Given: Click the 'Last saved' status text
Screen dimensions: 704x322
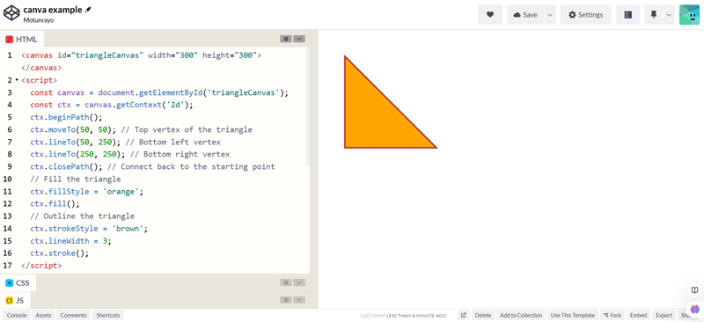Looking at the screenshot, I should coord(403,315).
